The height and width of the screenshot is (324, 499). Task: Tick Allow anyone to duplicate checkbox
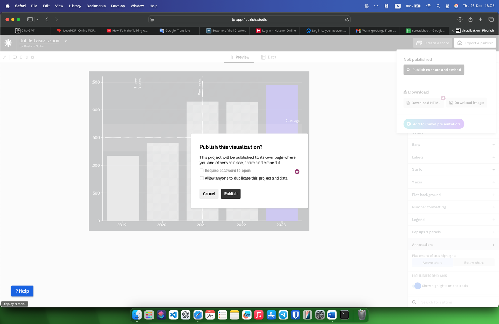[202, 178]
